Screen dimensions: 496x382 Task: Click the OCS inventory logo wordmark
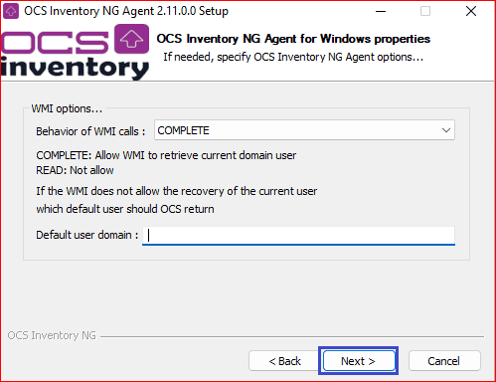click(x=75, y=52)
